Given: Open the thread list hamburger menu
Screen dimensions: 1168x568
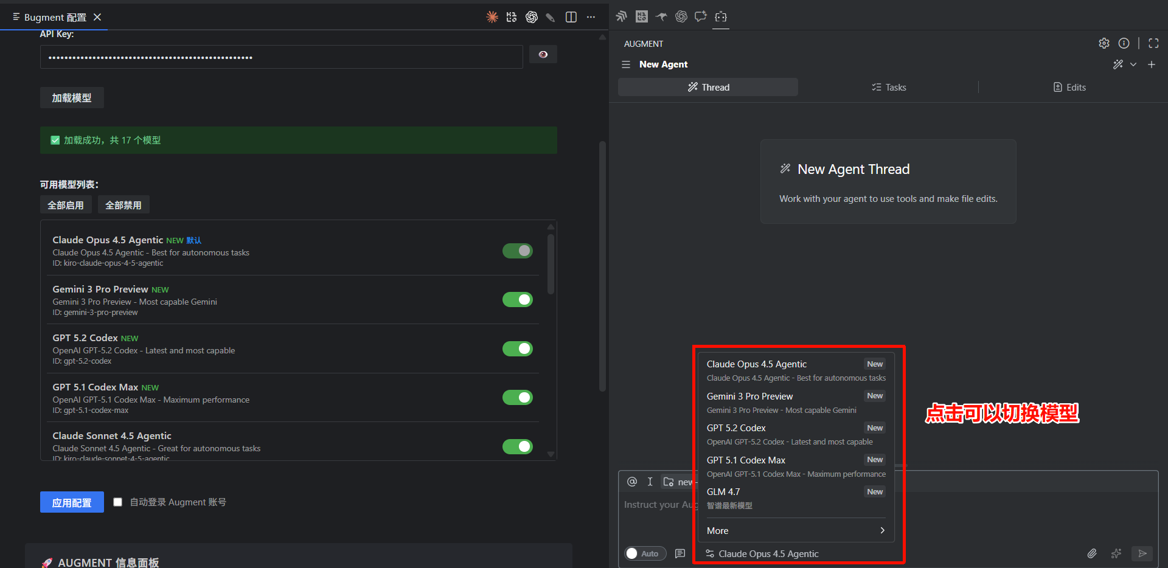Looking at the screenshot, I should (x=626, y=64).
